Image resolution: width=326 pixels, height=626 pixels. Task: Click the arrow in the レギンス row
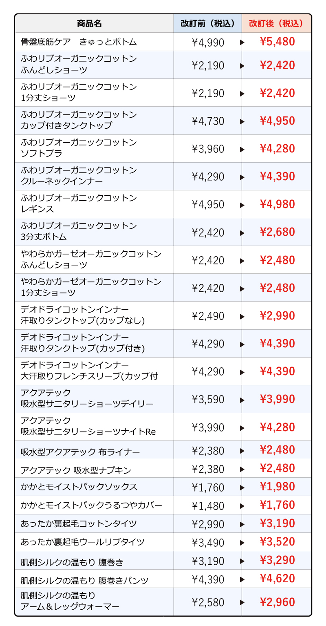[242, 205]
